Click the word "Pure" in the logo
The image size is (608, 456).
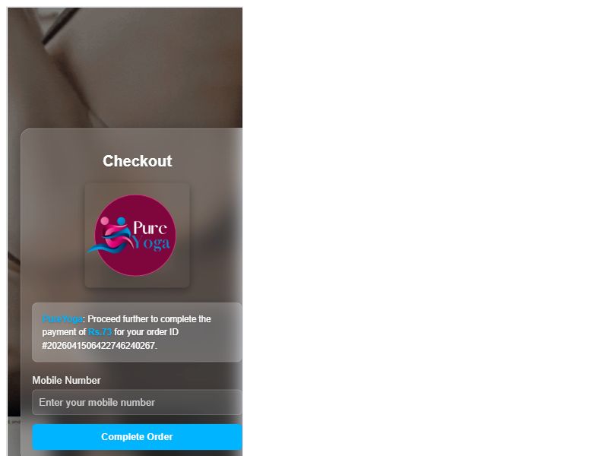(x=150, y=227)
